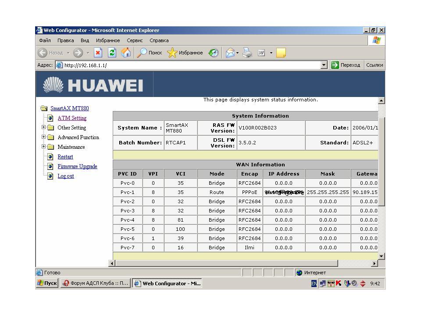The height and width of the screenshot is (316, 421).
Task: Open the SmartAX MT880 link
Action: click(x=70, y=108)
